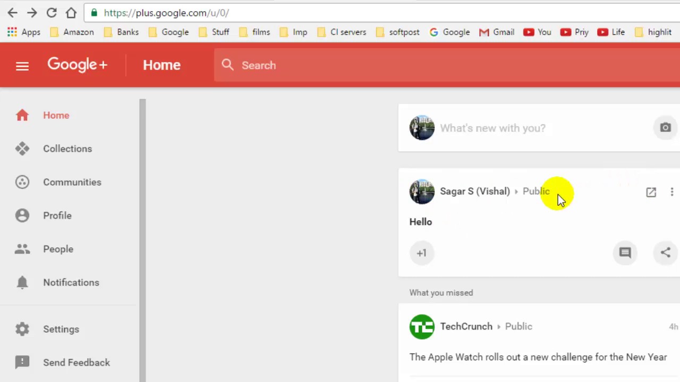Click the Send Feedback speech icon
The width and height of the screenshot is (680, 382).
22,362
